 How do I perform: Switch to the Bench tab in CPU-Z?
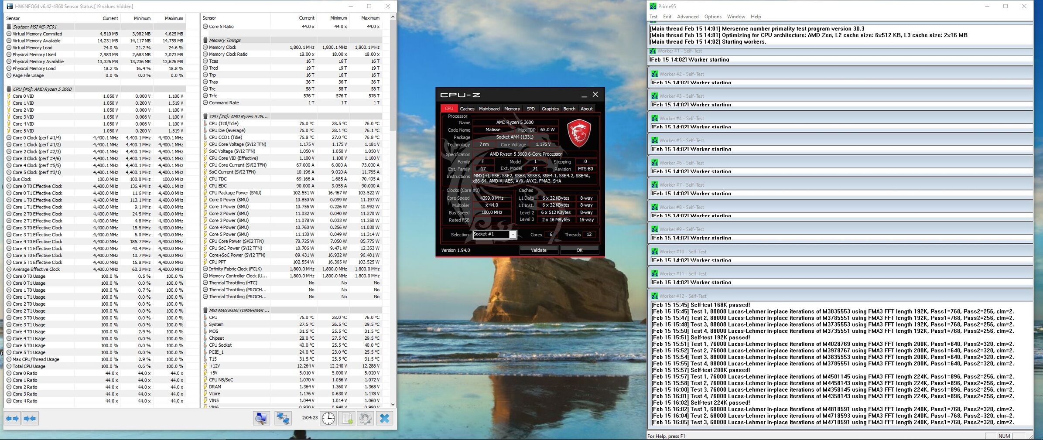tap(569, 109)
